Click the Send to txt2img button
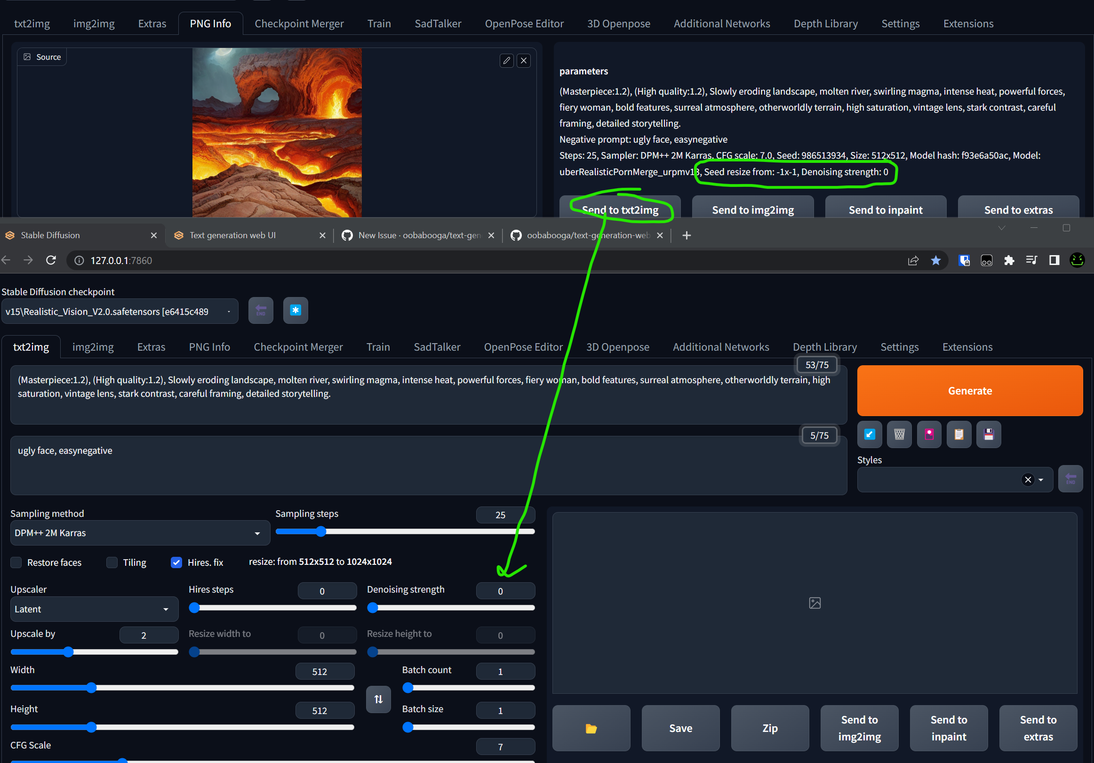Image resolution: width=1094 pixels, height=763 pixels. click(619, 209)
